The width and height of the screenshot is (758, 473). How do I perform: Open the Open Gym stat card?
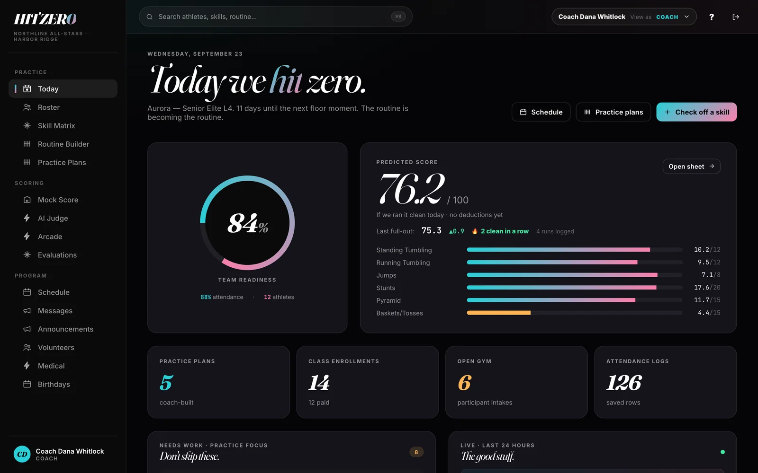[516, 382]
